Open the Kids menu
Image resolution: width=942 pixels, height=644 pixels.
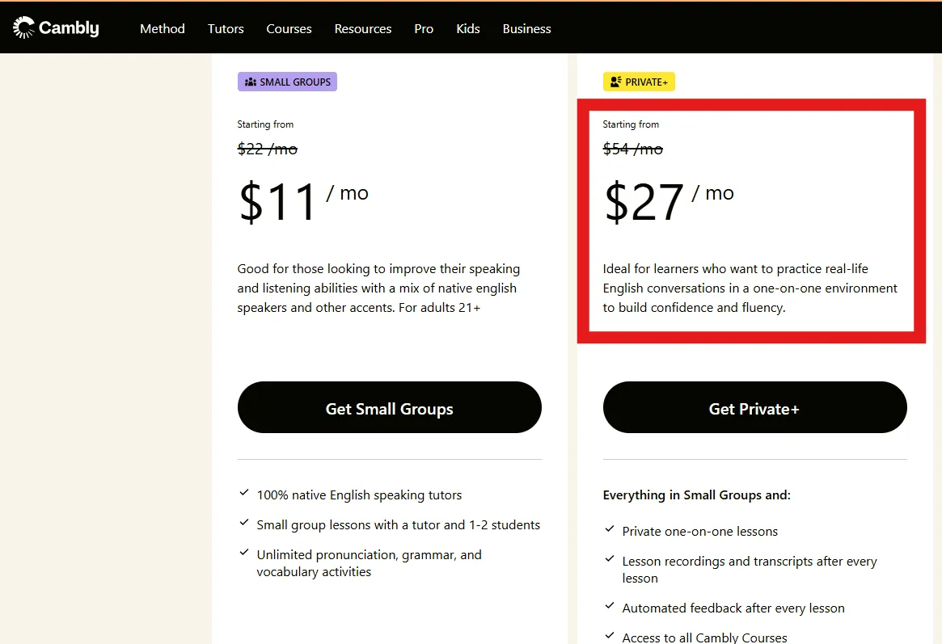[x=467, y=29]
